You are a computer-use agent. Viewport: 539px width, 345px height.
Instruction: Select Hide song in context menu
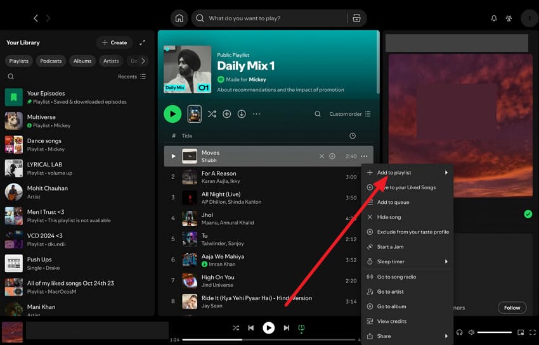tap(407, 217)
